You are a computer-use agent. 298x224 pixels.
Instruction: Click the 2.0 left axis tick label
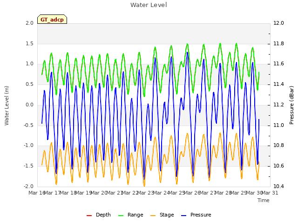29,23
